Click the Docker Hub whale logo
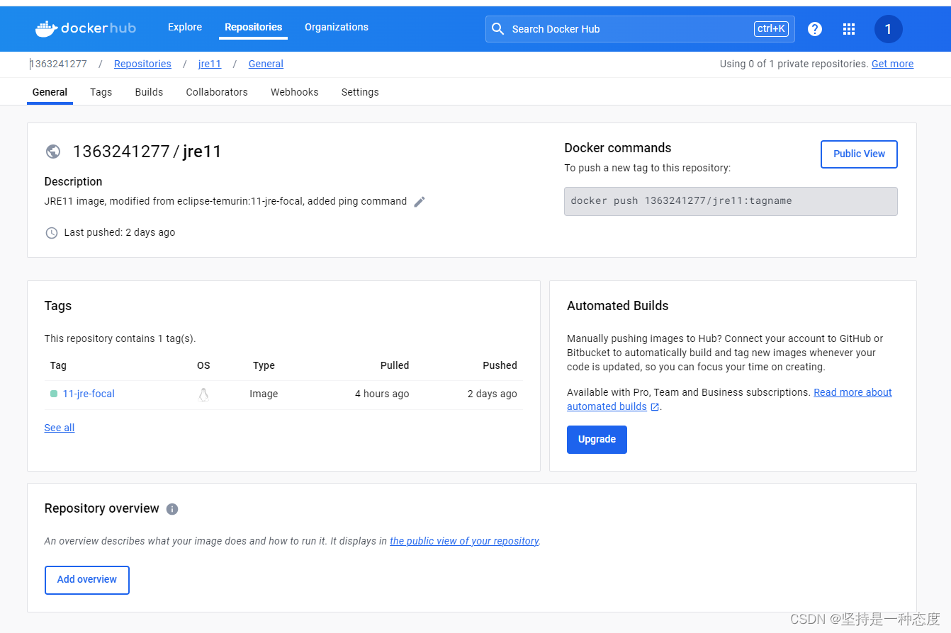951x633 pixels. coord(85,28)
